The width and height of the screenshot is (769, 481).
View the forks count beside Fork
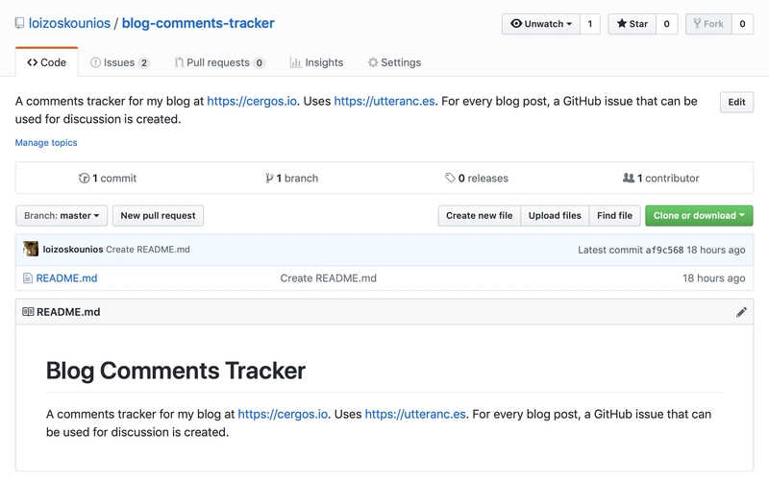[742, 23]
